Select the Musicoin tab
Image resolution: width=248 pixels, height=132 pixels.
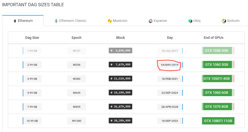pos(118,21)
